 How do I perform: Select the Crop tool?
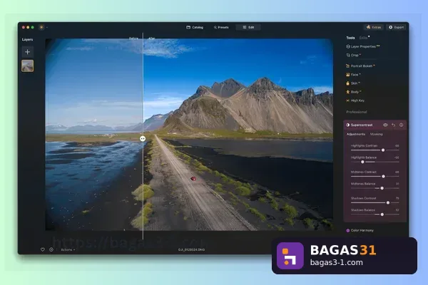[353, 55]
